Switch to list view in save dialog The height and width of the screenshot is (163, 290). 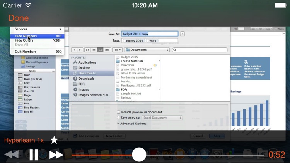point(94,50)
